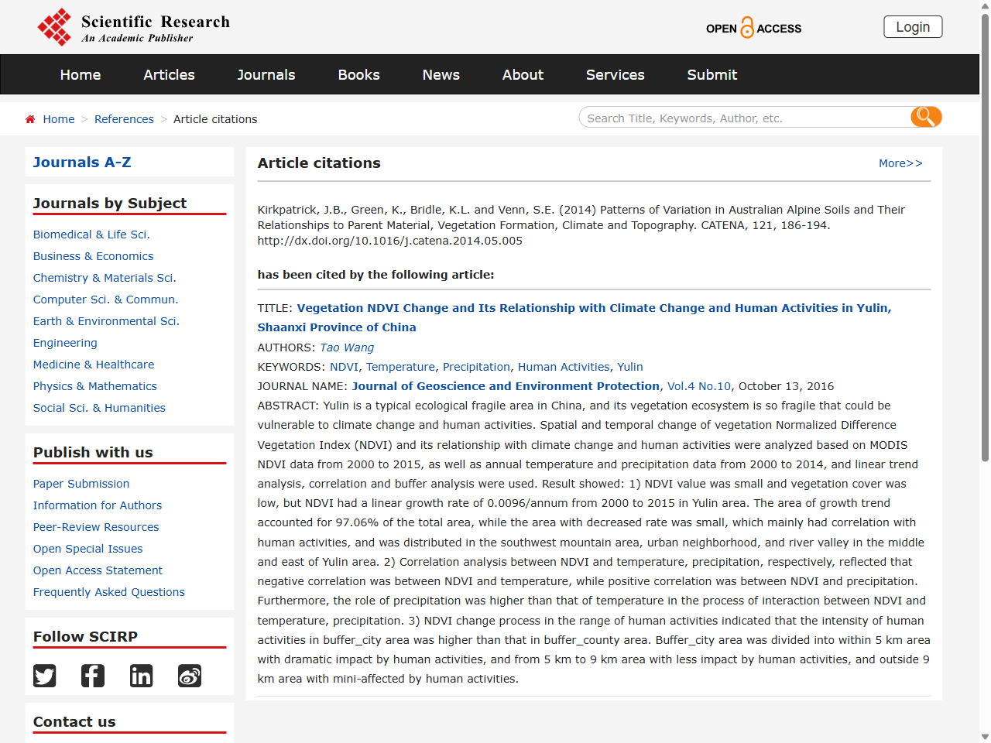Screen dimensions: 991x743
Task: Open the Paper Submission link
Action: point(81,484)
